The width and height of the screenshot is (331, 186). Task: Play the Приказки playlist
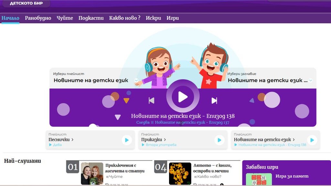[x=219, y=140]
